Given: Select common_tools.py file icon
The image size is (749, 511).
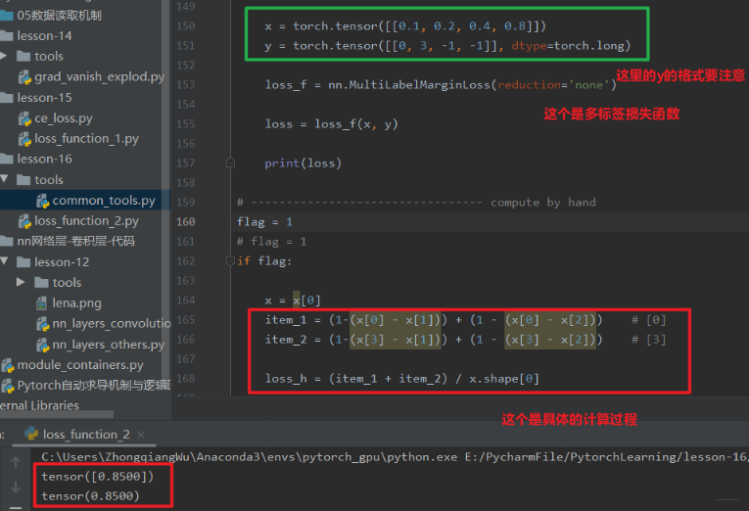Looking at the screenshot, I should (42, 201).
